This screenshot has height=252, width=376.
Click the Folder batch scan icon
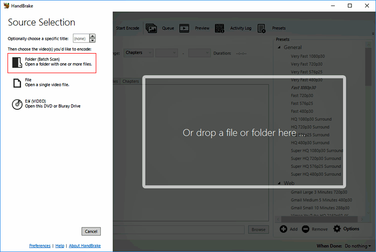click(x=17, y=62)
